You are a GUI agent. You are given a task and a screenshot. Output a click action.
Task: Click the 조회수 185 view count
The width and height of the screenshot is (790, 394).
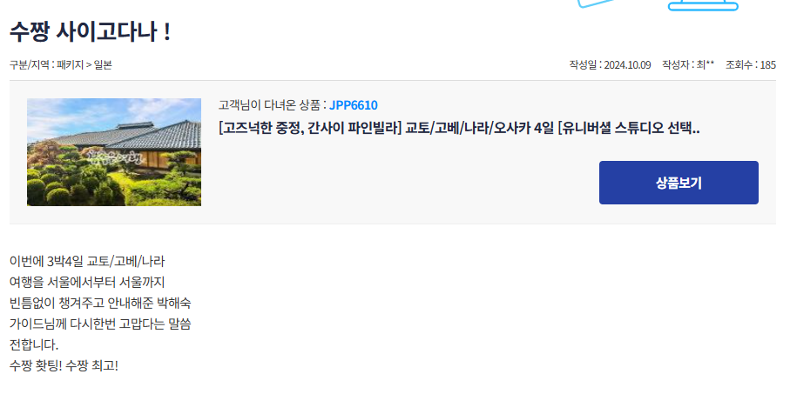[751, 65]
